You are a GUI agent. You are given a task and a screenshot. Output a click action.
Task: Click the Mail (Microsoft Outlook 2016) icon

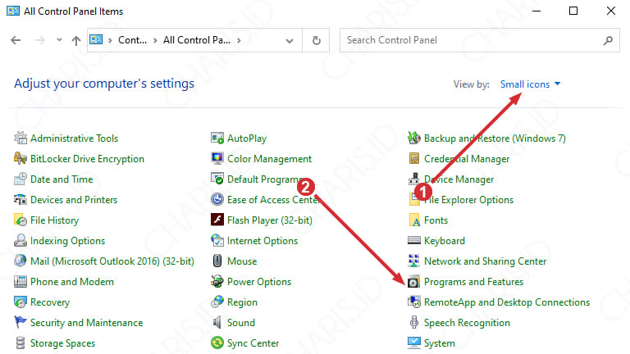21,261
